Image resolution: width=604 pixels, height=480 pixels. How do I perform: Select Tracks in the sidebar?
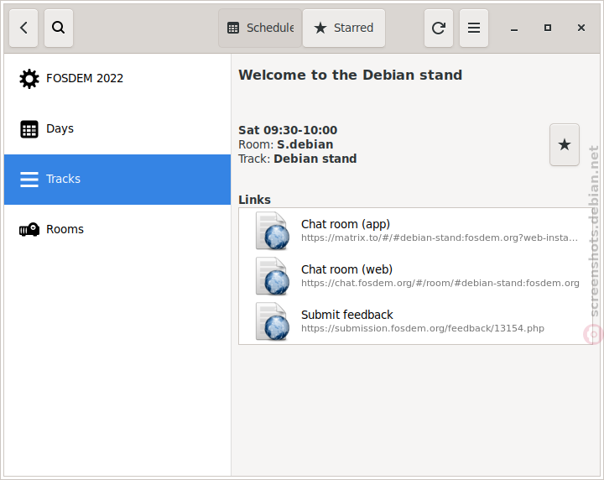[117, 180]
